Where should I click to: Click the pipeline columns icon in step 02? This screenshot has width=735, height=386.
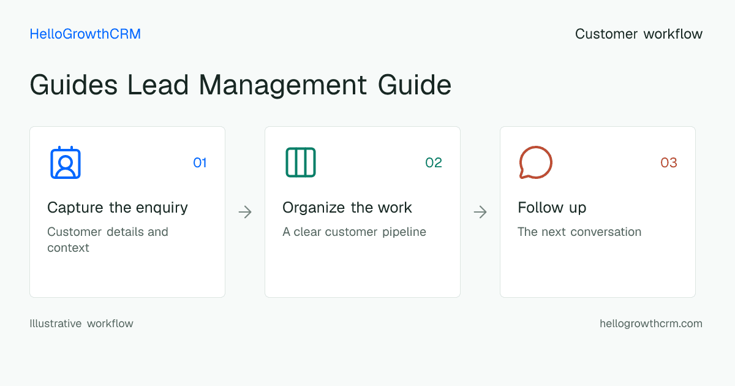coord(301,162)
